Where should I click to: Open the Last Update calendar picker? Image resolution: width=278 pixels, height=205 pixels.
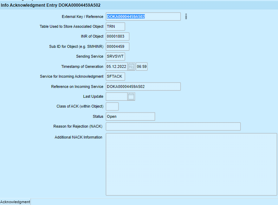pos(131,96)
